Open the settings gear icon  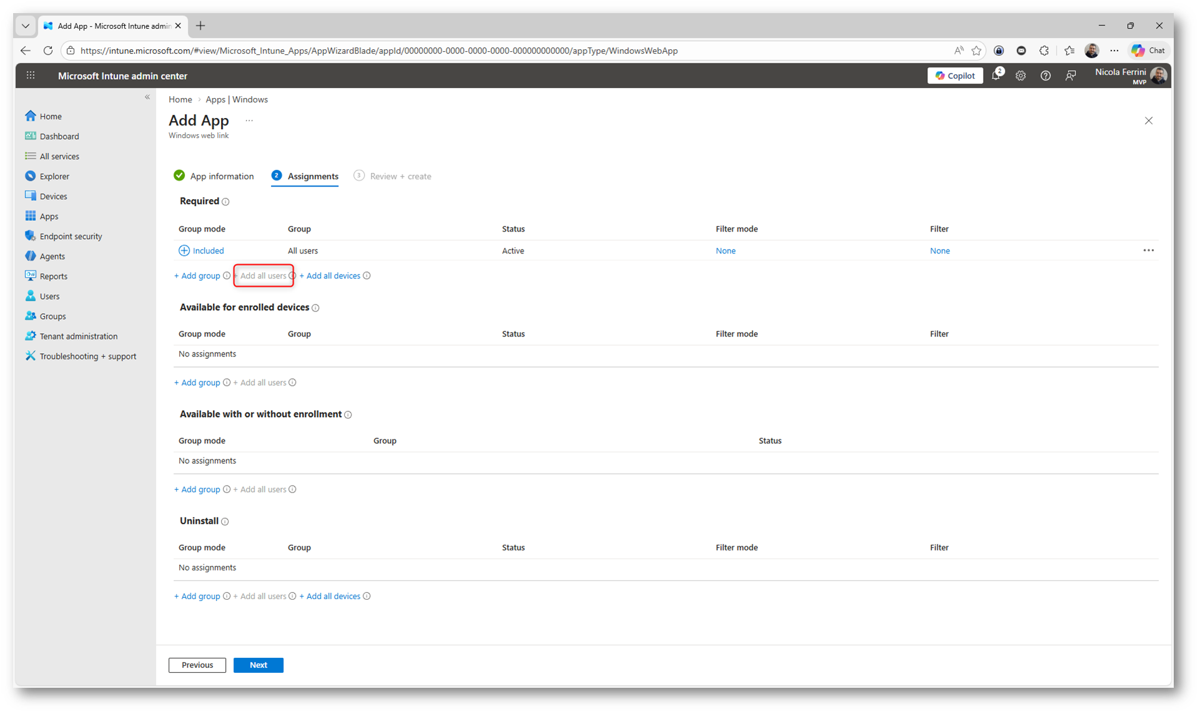point(1020,76)
